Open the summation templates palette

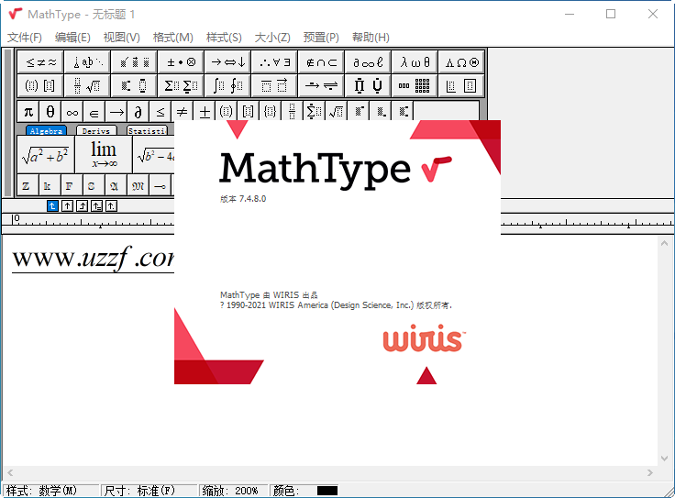tap(182, 85)
